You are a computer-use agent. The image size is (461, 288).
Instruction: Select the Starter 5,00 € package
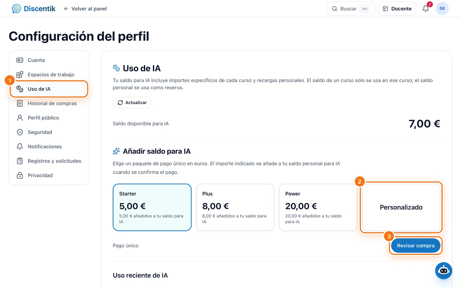point(152,207)
